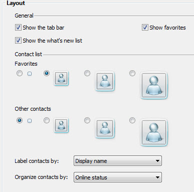Click the Online status dropdown arrow

(x=157, y=177)
